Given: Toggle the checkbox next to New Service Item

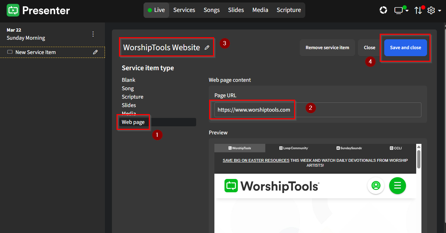Looking at the screenshot, I should coord(10,52).
